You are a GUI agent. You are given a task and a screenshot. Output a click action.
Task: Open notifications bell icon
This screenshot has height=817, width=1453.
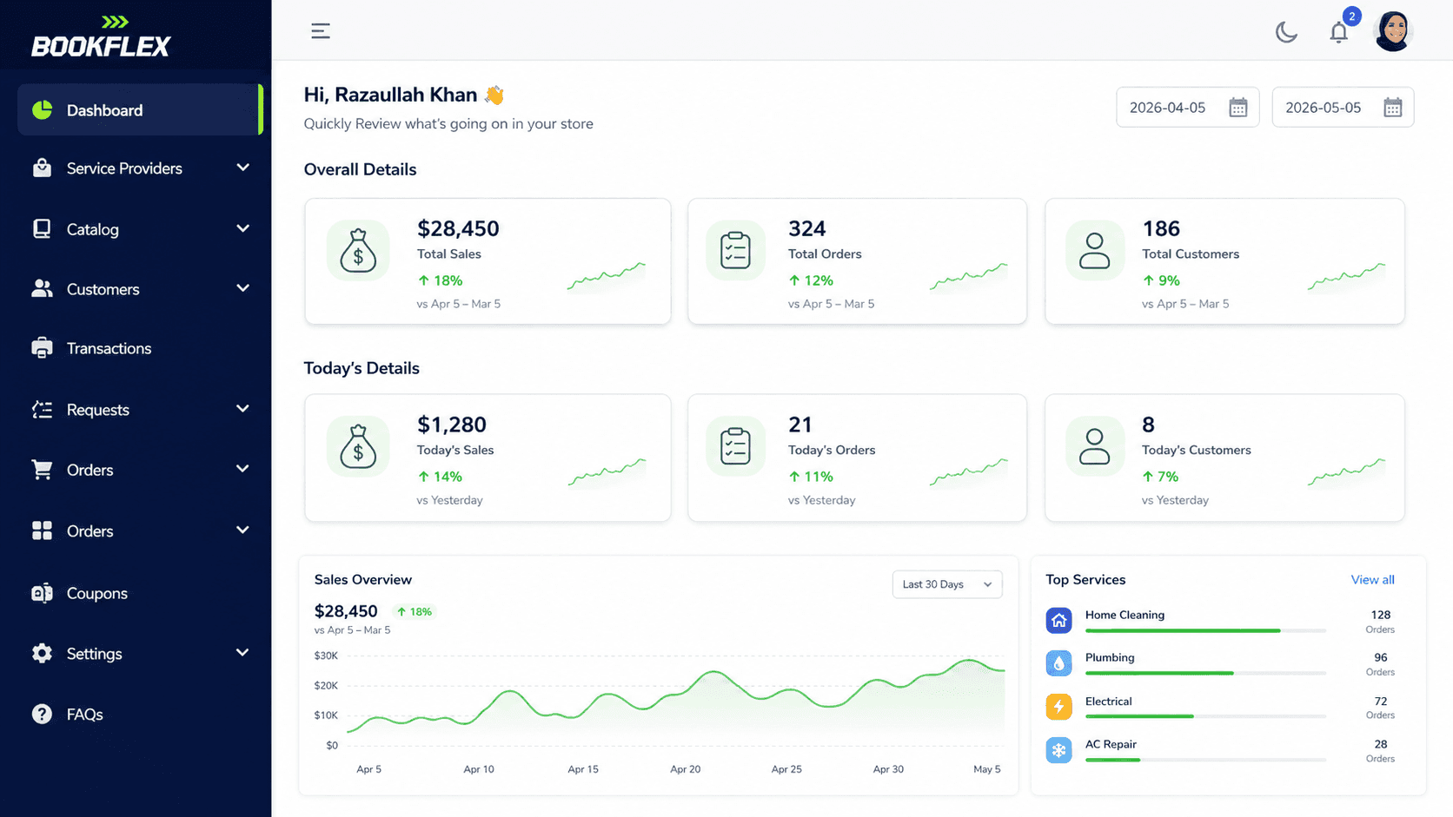tap(1339, 32)
